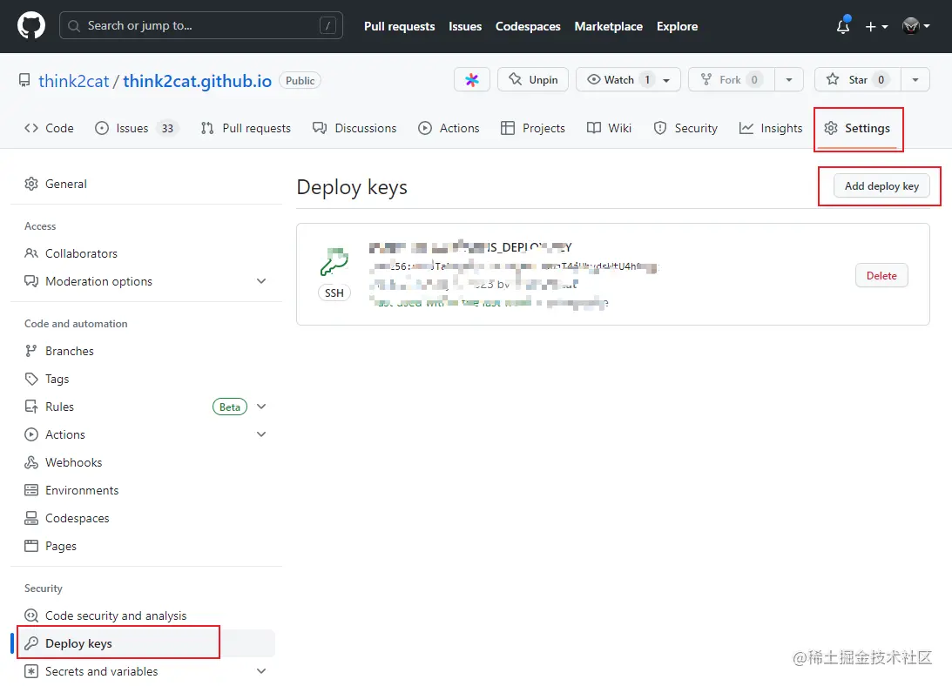Expand the Star lists dropdown arrow
Viewport: 952px width, 686px height.
pyautogui.click(x=915, y=79)
